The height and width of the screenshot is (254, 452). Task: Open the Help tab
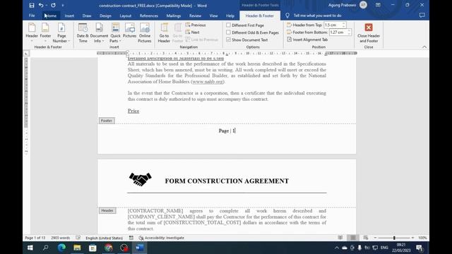click(230, 16)
